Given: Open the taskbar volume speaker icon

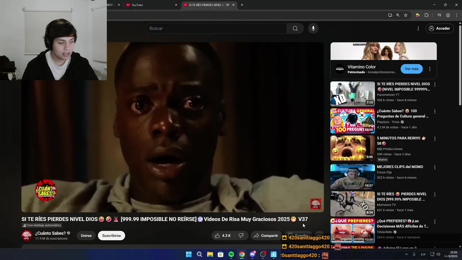Looking at the screenshot, I should [438, 255].
